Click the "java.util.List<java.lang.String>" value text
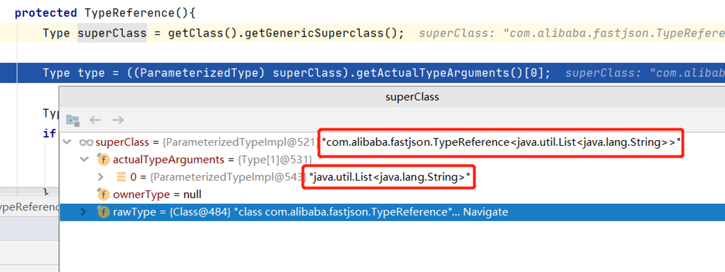 click(x=390, y=177)
